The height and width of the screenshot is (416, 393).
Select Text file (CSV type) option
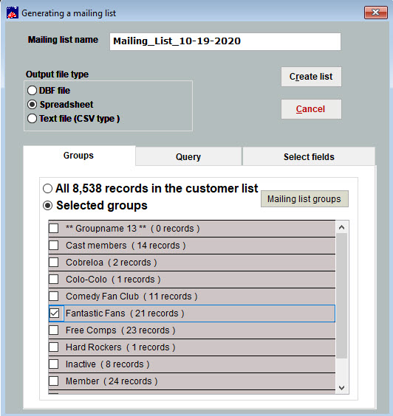[32, 118]
